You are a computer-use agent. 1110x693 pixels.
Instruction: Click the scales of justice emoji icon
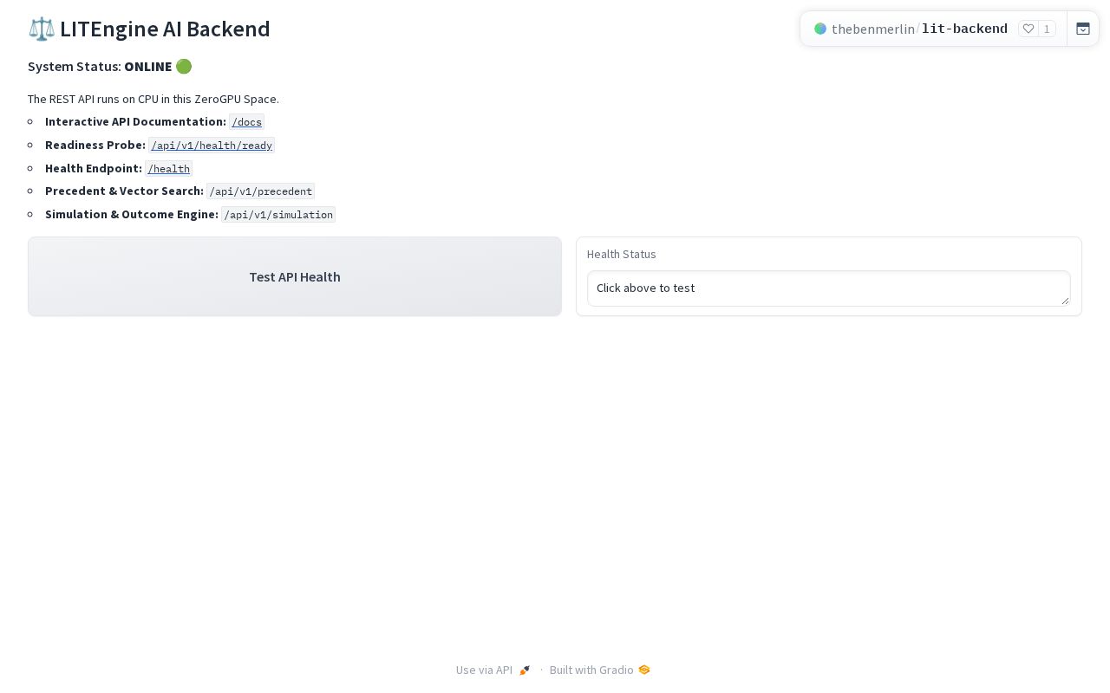click(x=42, y=29)
